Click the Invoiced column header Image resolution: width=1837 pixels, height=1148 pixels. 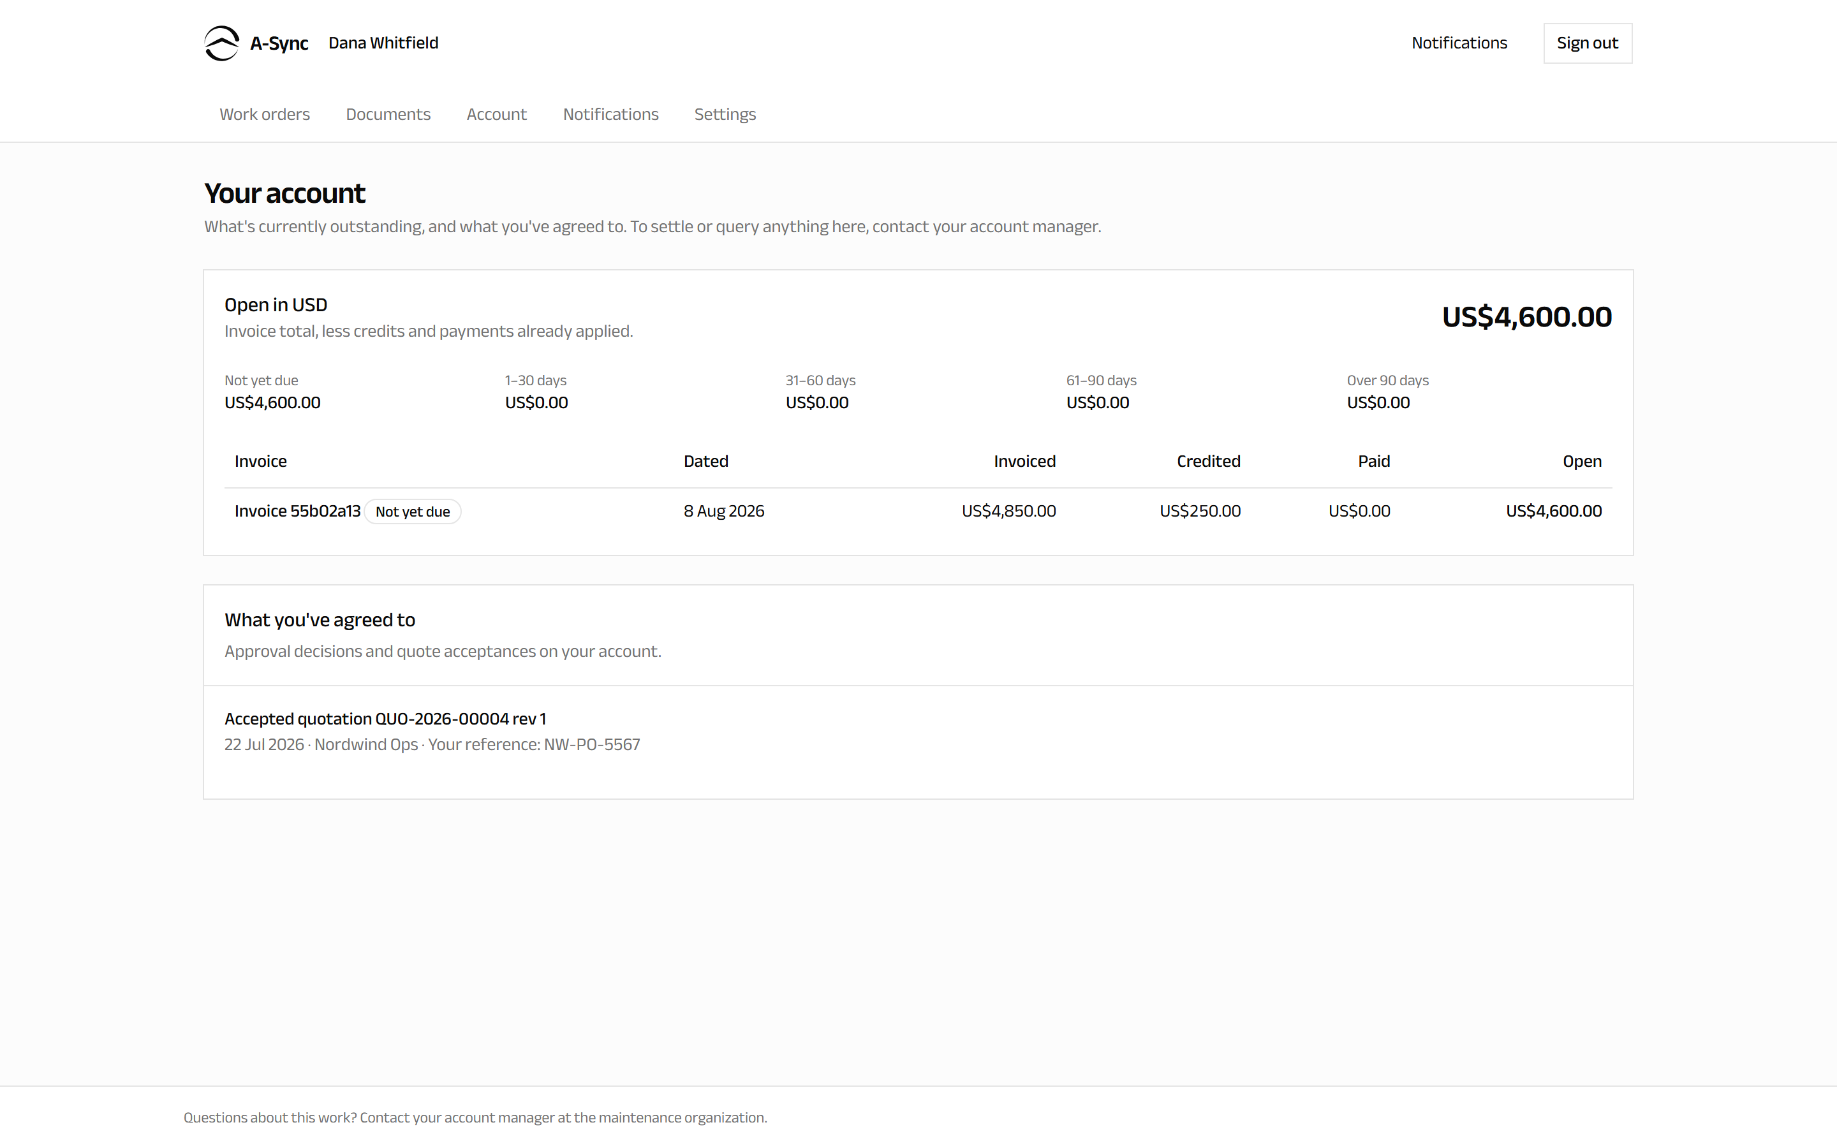1025,462
